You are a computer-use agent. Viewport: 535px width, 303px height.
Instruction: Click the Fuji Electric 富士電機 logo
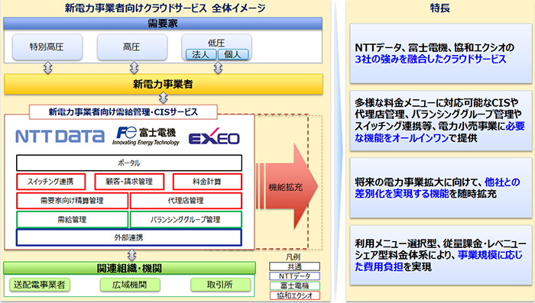[x=146, y=136]
